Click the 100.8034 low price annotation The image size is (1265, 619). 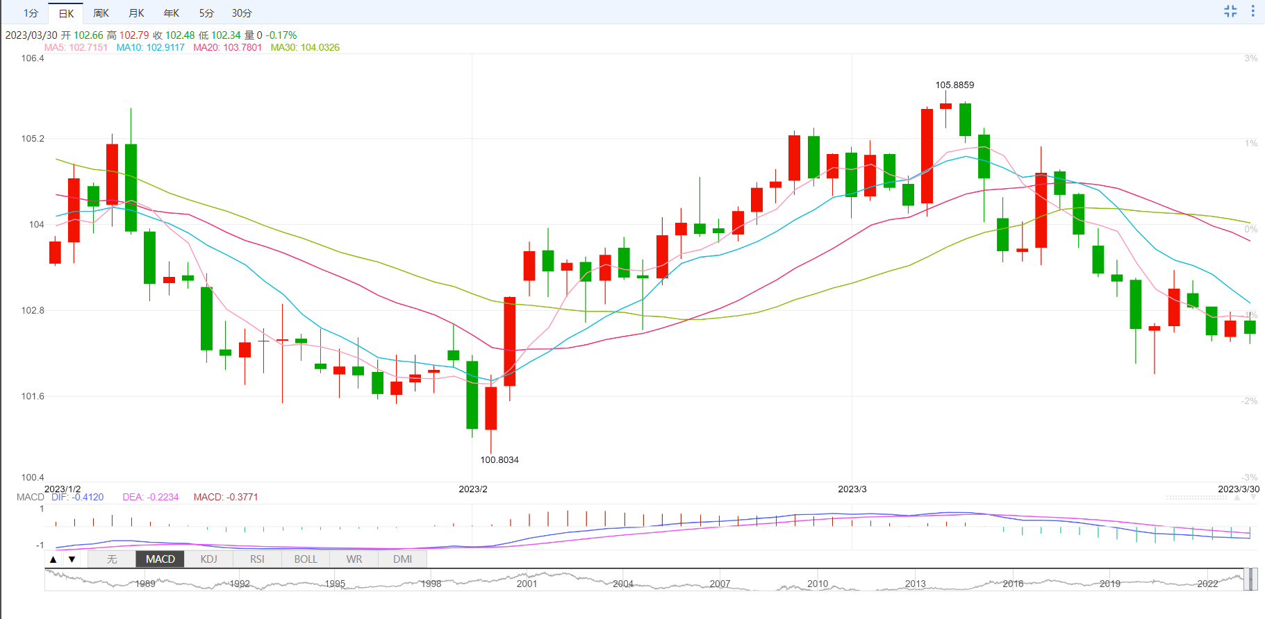(x=499, y=459)
